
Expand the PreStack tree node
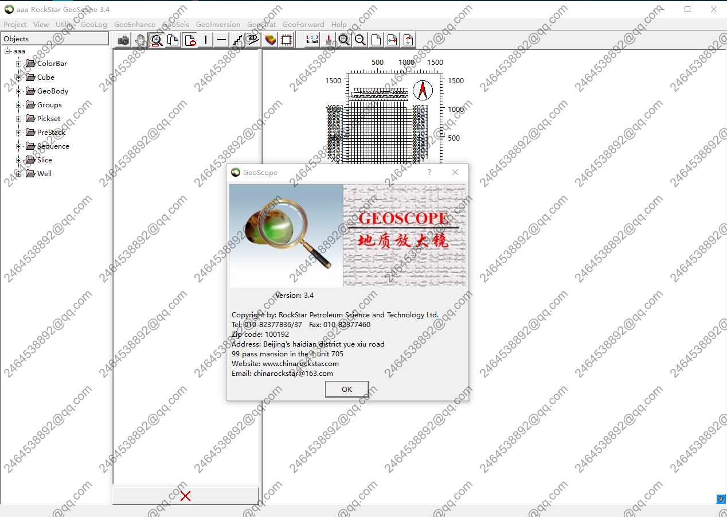[19, 133]
